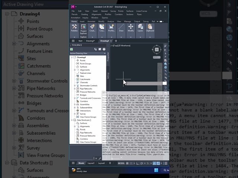
Task: Open Toolspace help question mark icon
Action: (x=104, y=49)
